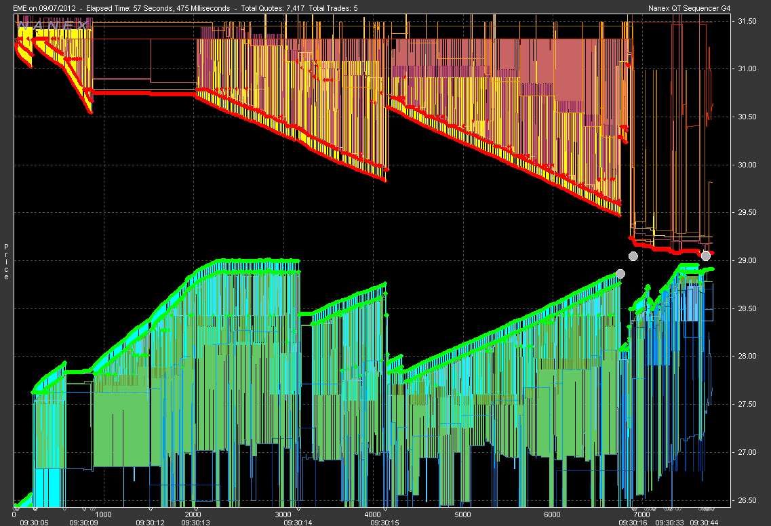The height and width of the screenshot is (526, 771).
Task: Click the 31.00 price axis label
Action: 747,69
